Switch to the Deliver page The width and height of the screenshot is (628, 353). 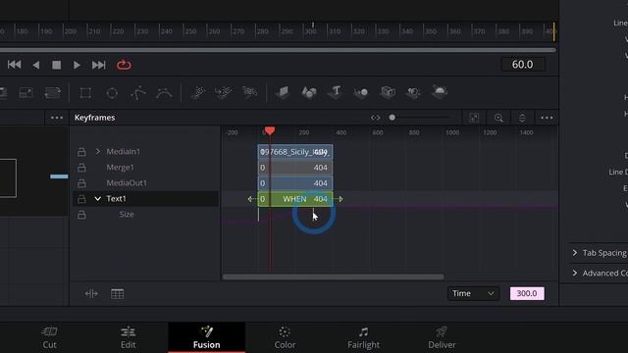[442, 337]
